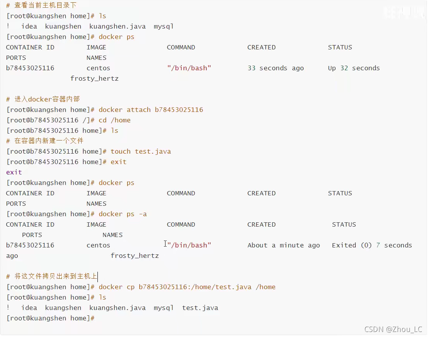Click 'test.java' in the final ls output

(x=200, y=308)
